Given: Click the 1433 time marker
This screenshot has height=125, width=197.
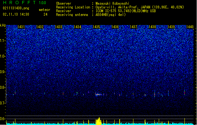Looking at the screenshot, I should click(59, 27).
